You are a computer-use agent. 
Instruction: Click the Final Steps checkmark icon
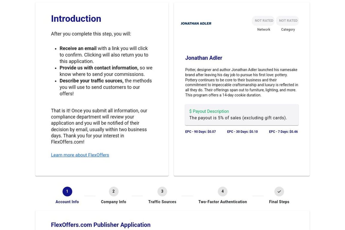coord(279,191)
